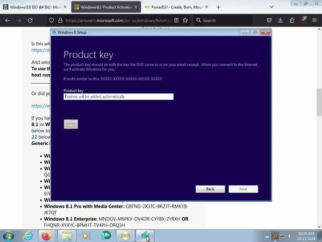Open the clock showing 10:18 AM

(306, 236)
